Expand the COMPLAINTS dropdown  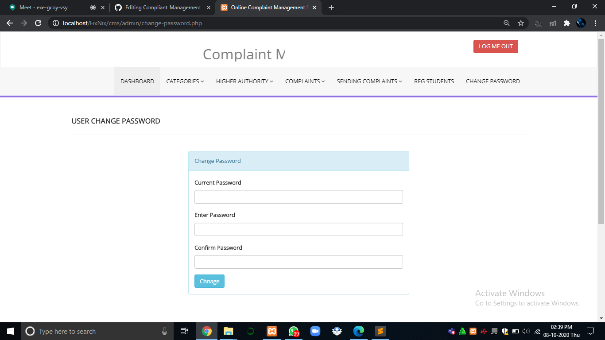305,81
